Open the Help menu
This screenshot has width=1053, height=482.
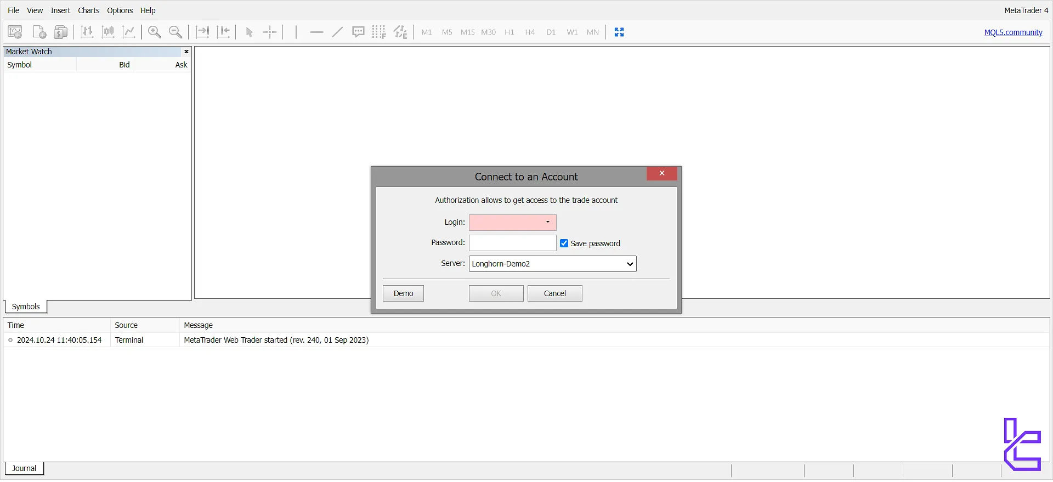pos(148,10)
